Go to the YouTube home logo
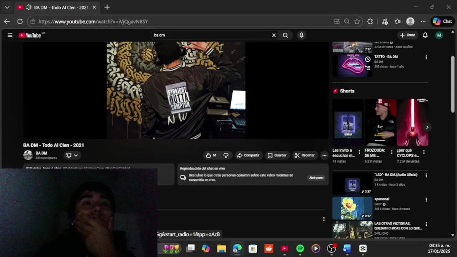The width and height of the screenshot is (457, 257). pos(30,35)
